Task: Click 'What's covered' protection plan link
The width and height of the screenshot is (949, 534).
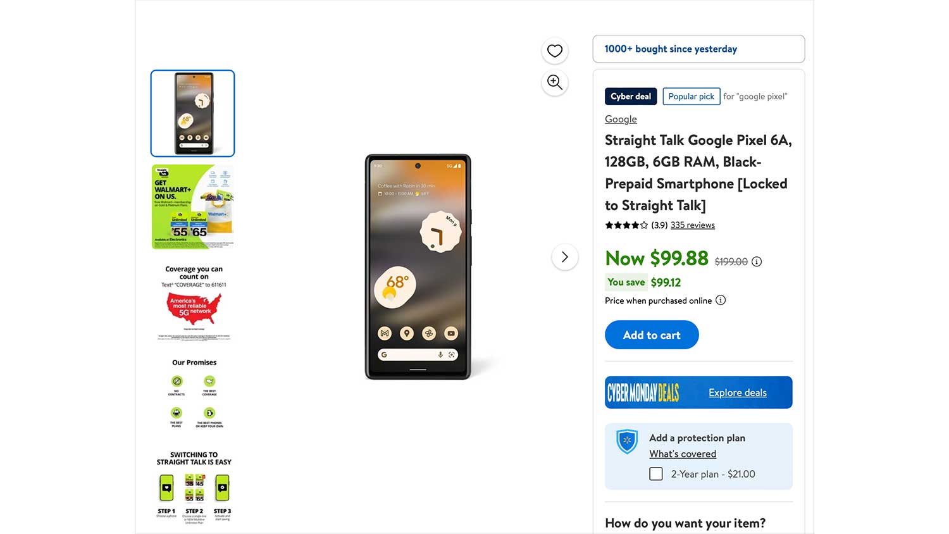Action: (683, 454)
